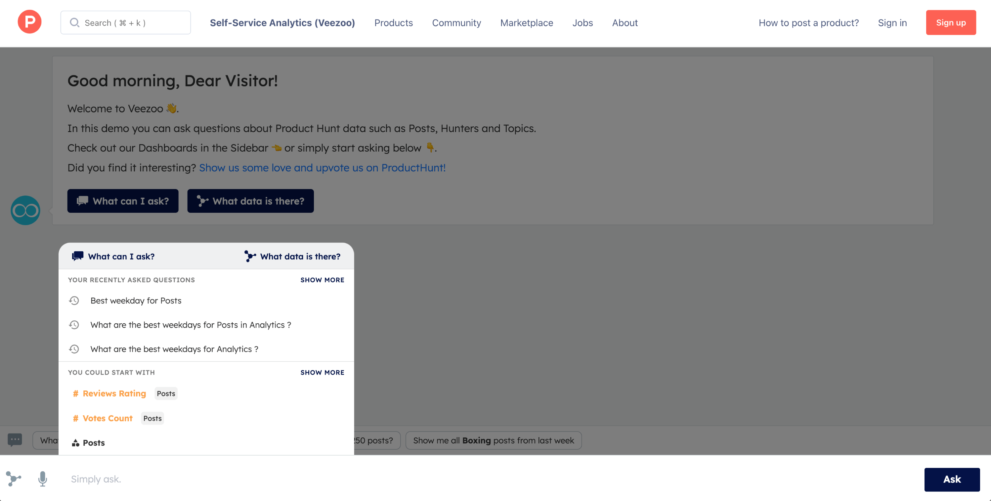This screenshot has width=991, height=501.
Task: Click graph icon in popup 'What data is there?' tab
Action: click(250, 256)
